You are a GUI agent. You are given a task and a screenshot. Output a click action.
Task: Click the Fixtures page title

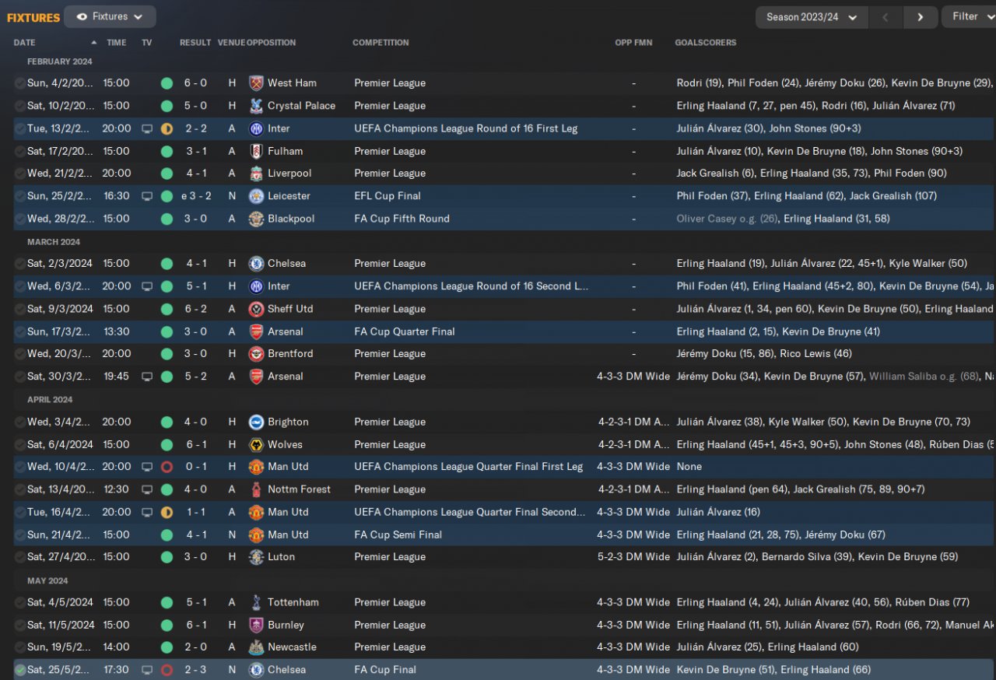(x=33, y=17)
